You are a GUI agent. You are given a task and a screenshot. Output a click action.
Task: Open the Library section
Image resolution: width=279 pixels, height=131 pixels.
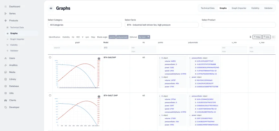12,79
